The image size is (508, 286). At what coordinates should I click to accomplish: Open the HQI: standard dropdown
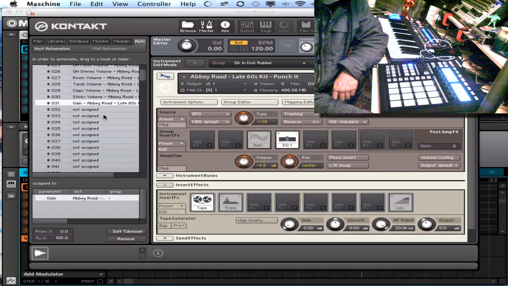pyautogui.click(x=348, y=122)
